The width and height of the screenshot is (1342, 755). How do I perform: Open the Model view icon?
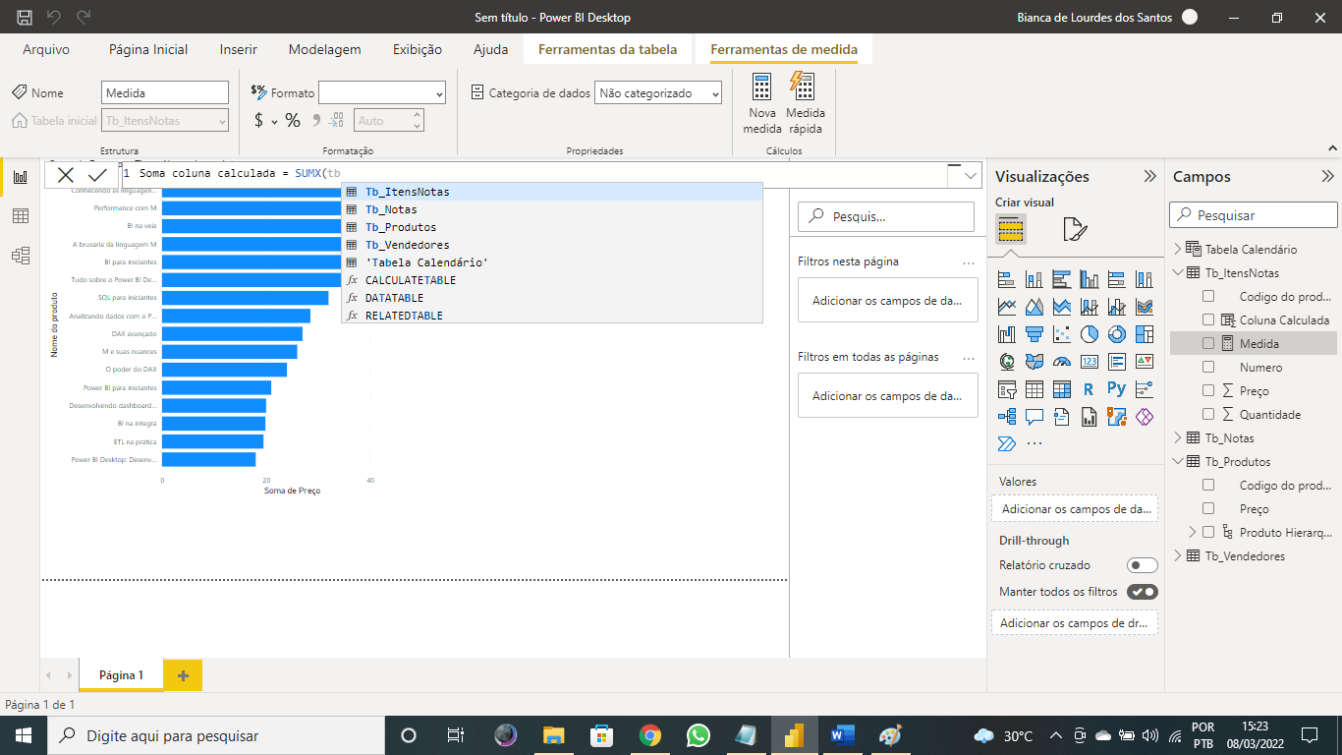click(20, 256)
